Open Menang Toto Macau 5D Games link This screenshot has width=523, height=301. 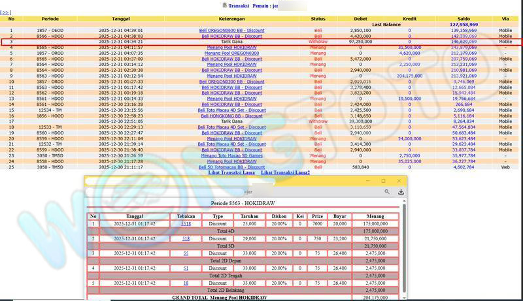tap(231, 156)
